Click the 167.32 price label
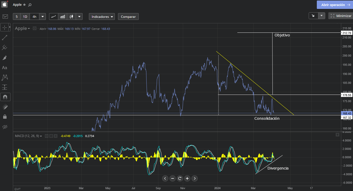The image size is (353, 191). [347, 118]
